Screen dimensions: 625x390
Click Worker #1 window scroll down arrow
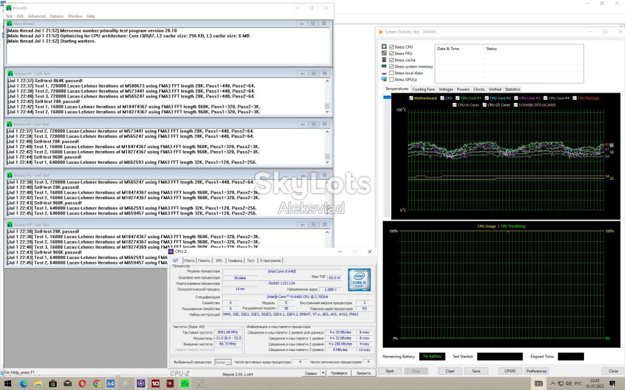[327, 112]
